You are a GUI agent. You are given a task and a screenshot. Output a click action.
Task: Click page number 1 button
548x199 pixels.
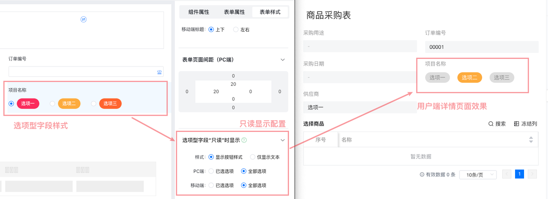(x=519, y=174)
